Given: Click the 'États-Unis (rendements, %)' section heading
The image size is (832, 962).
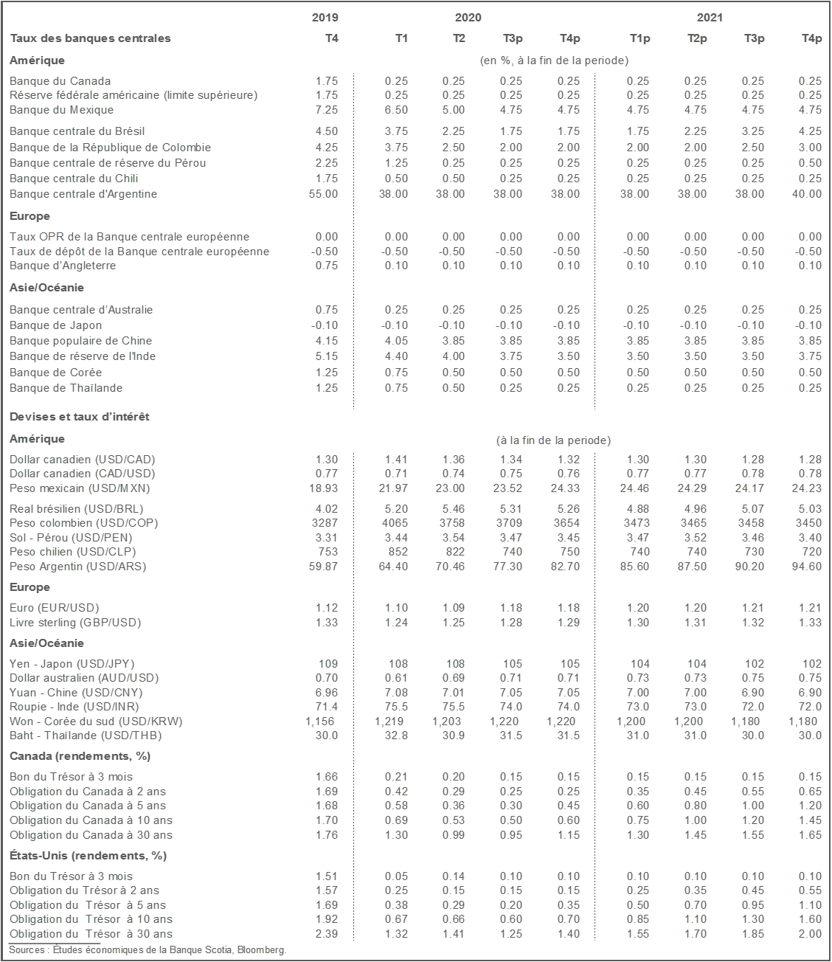Looking at the screenshot, I should (89, 856).
